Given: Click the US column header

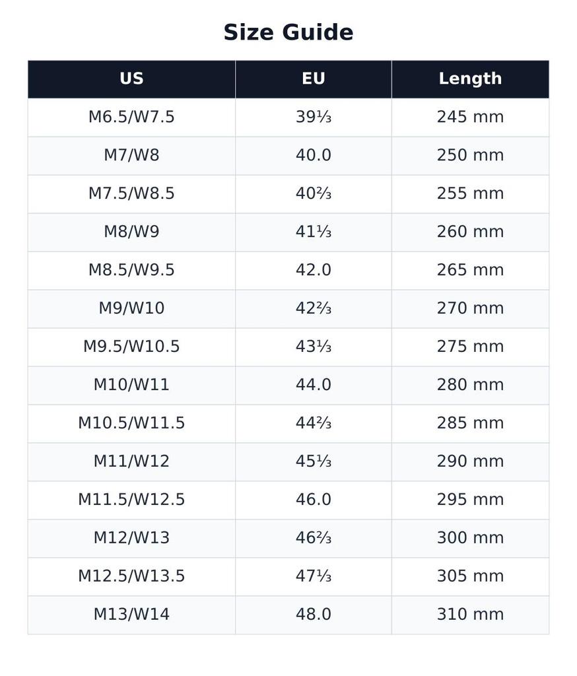Looking at the screenshot, I should point(131,79).
